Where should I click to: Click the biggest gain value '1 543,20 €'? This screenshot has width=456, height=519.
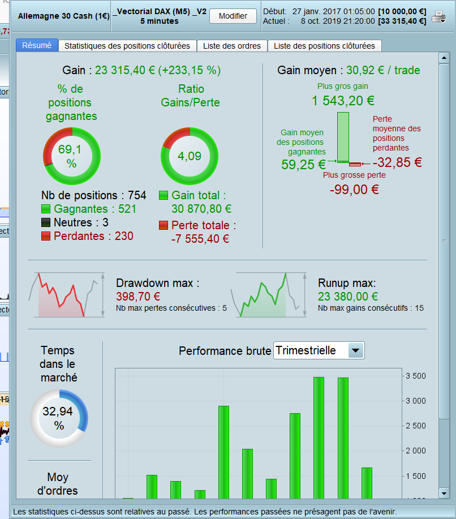(x=343, y=101)
